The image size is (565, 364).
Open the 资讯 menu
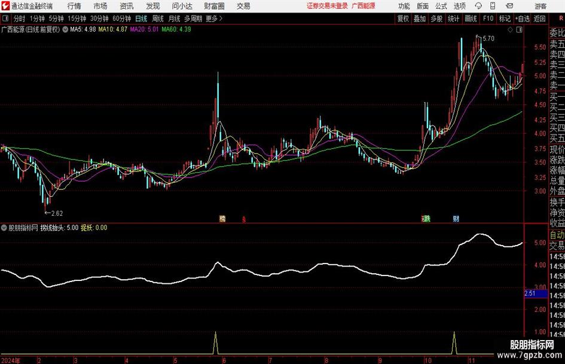tap(127, 6)
